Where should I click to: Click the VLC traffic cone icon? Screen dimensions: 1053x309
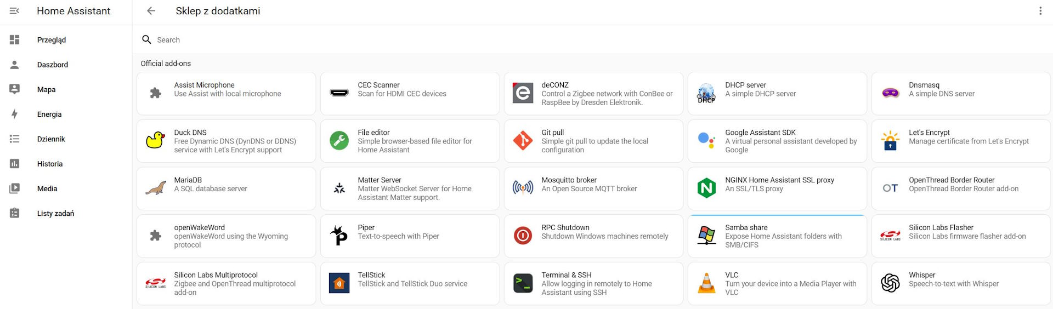tap(706, 283)
